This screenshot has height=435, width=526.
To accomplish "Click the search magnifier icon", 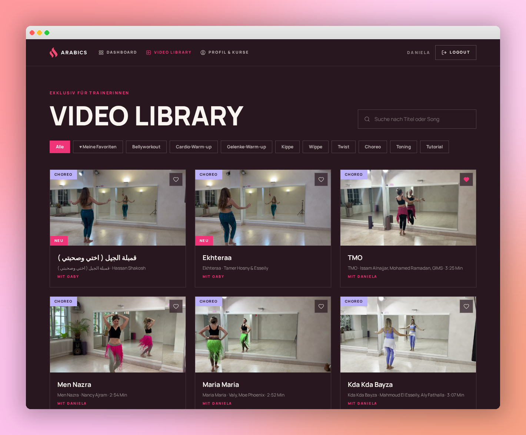I will pyautogui.click(x=367, y=119).
